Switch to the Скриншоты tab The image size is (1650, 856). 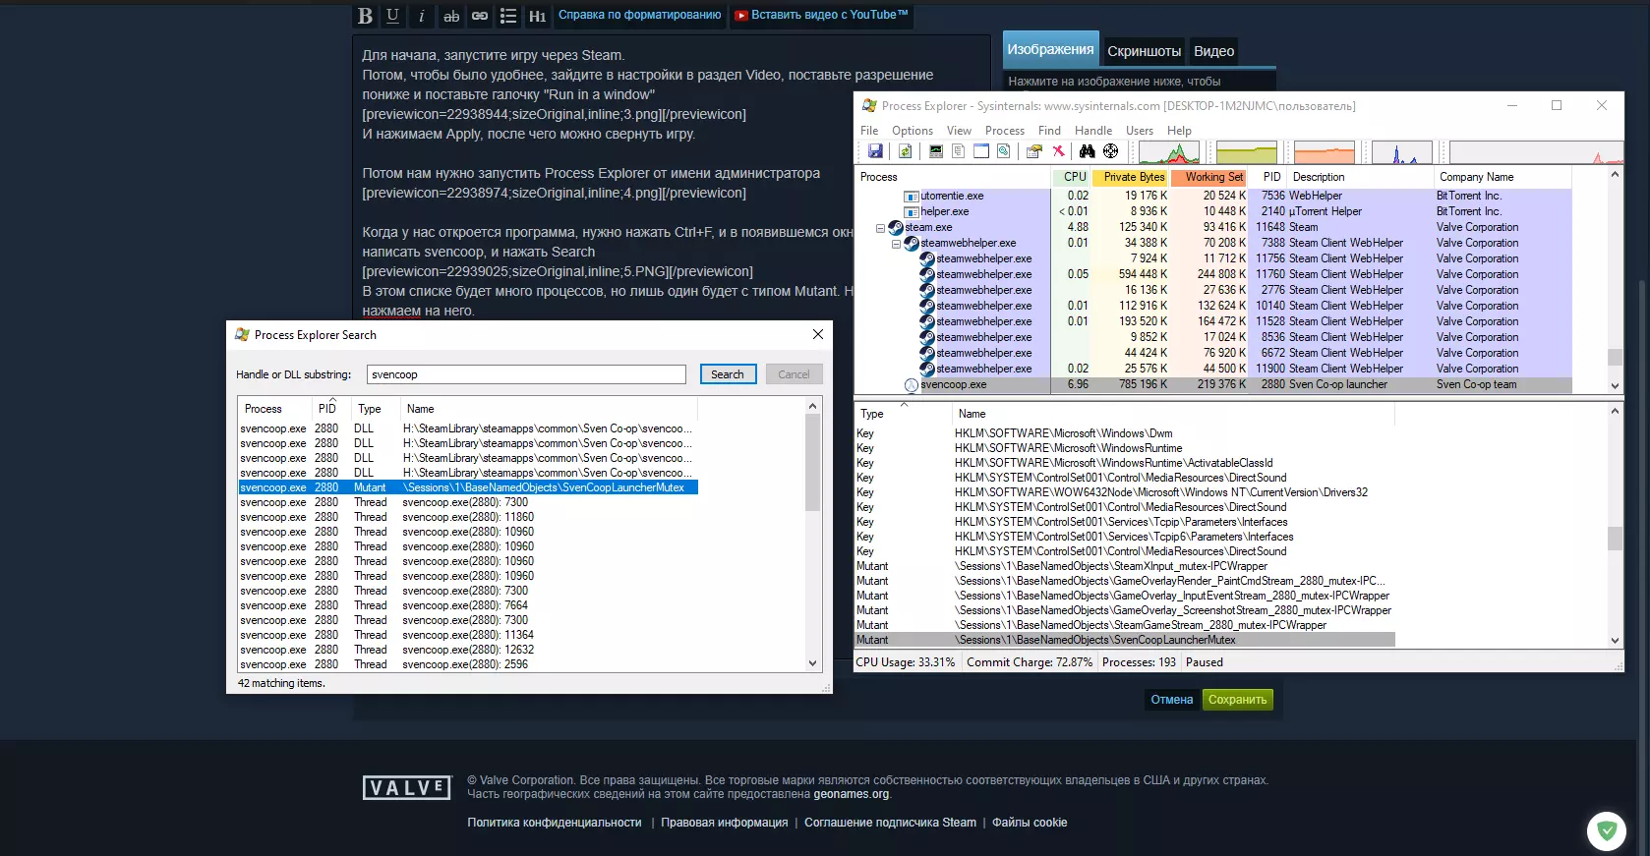tap(1144, 51)
